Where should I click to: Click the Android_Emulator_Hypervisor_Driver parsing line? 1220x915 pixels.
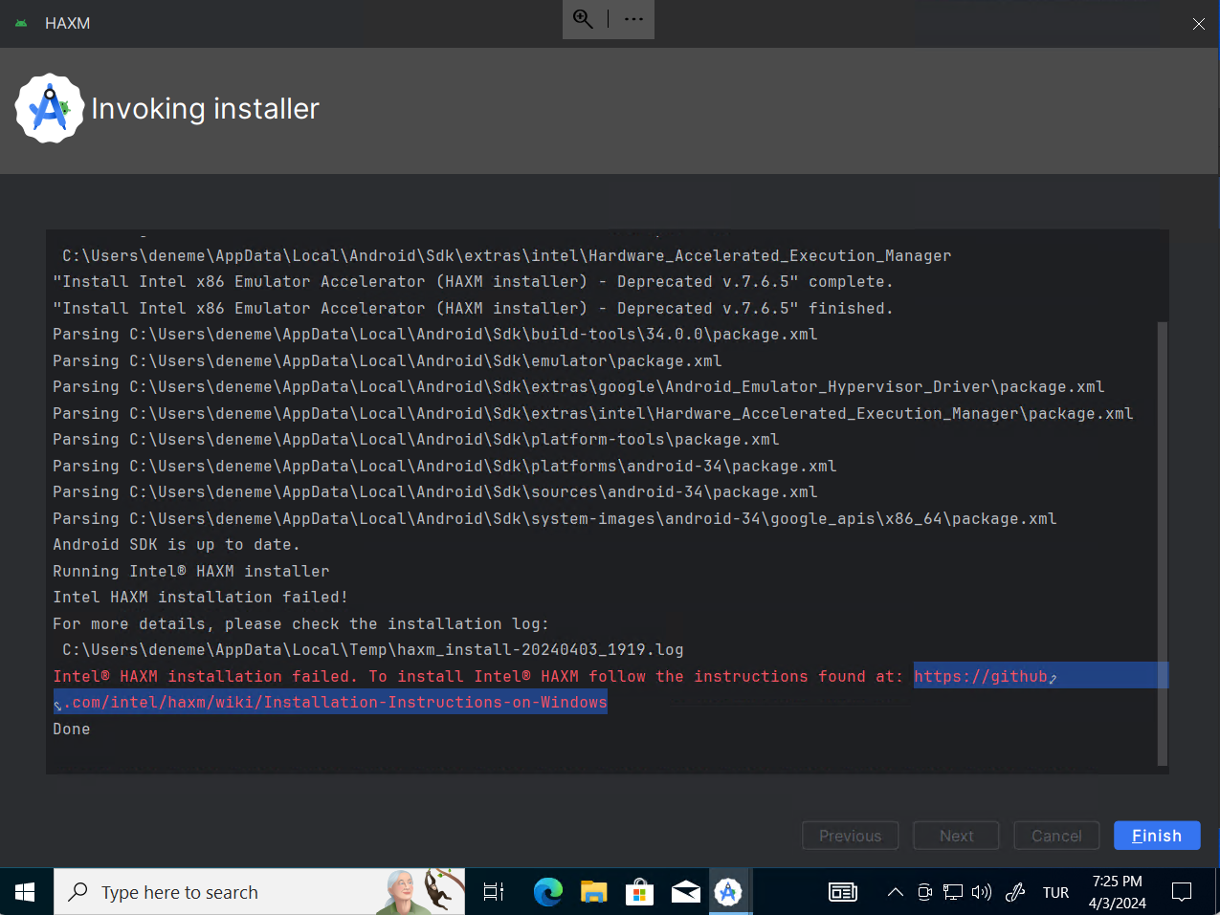pyautogui.click(x=579, y=386)
